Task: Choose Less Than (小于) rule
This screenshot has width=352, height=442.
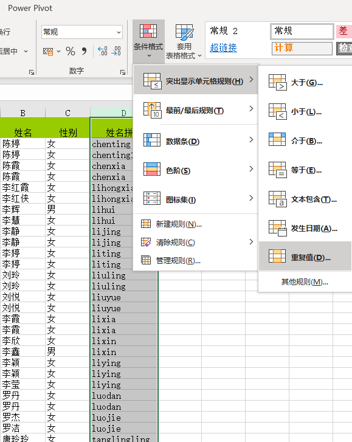Action: coord(305,112)
